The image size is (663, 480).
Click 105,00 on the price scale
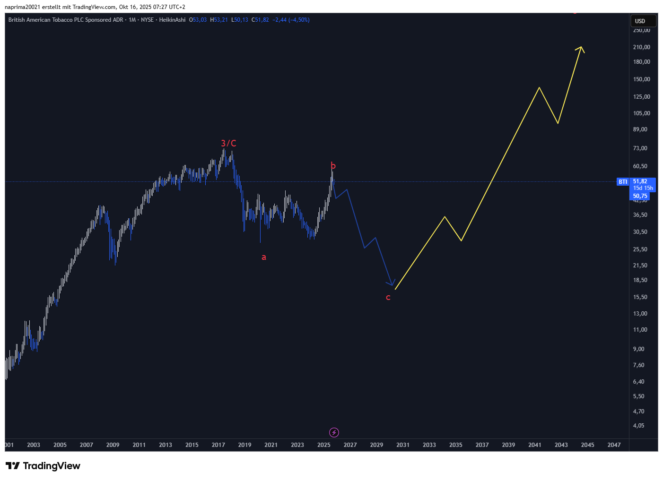pos(641,113)
